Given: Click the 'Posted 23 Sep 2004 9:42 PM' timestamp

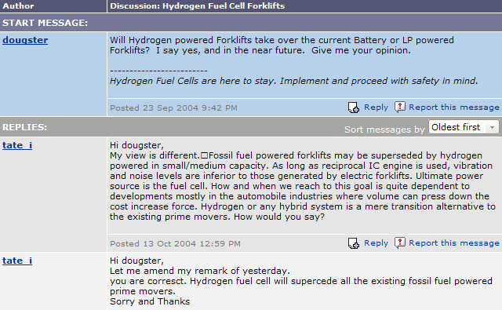Looking at the screenshot, I should (173, 108).
